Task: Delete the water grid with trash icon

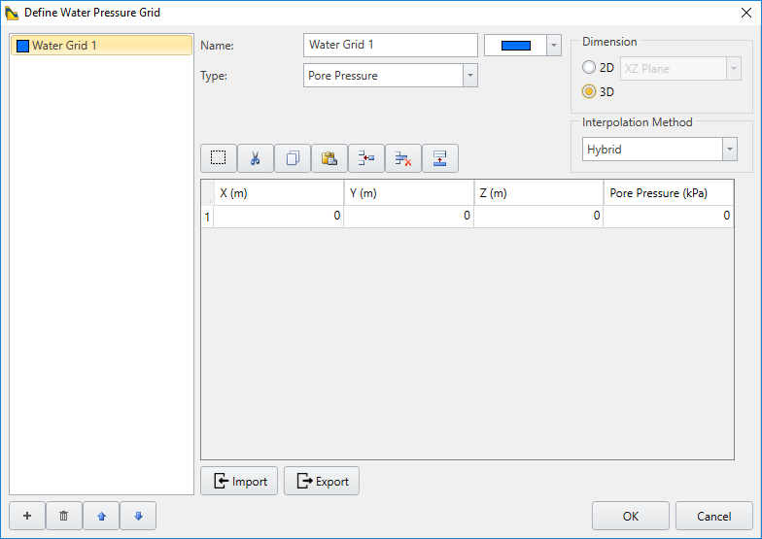Action: 64,516
